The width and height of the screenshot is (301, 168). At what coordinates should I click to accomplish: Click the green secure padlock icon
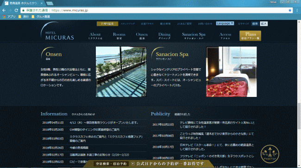point(24,10)
